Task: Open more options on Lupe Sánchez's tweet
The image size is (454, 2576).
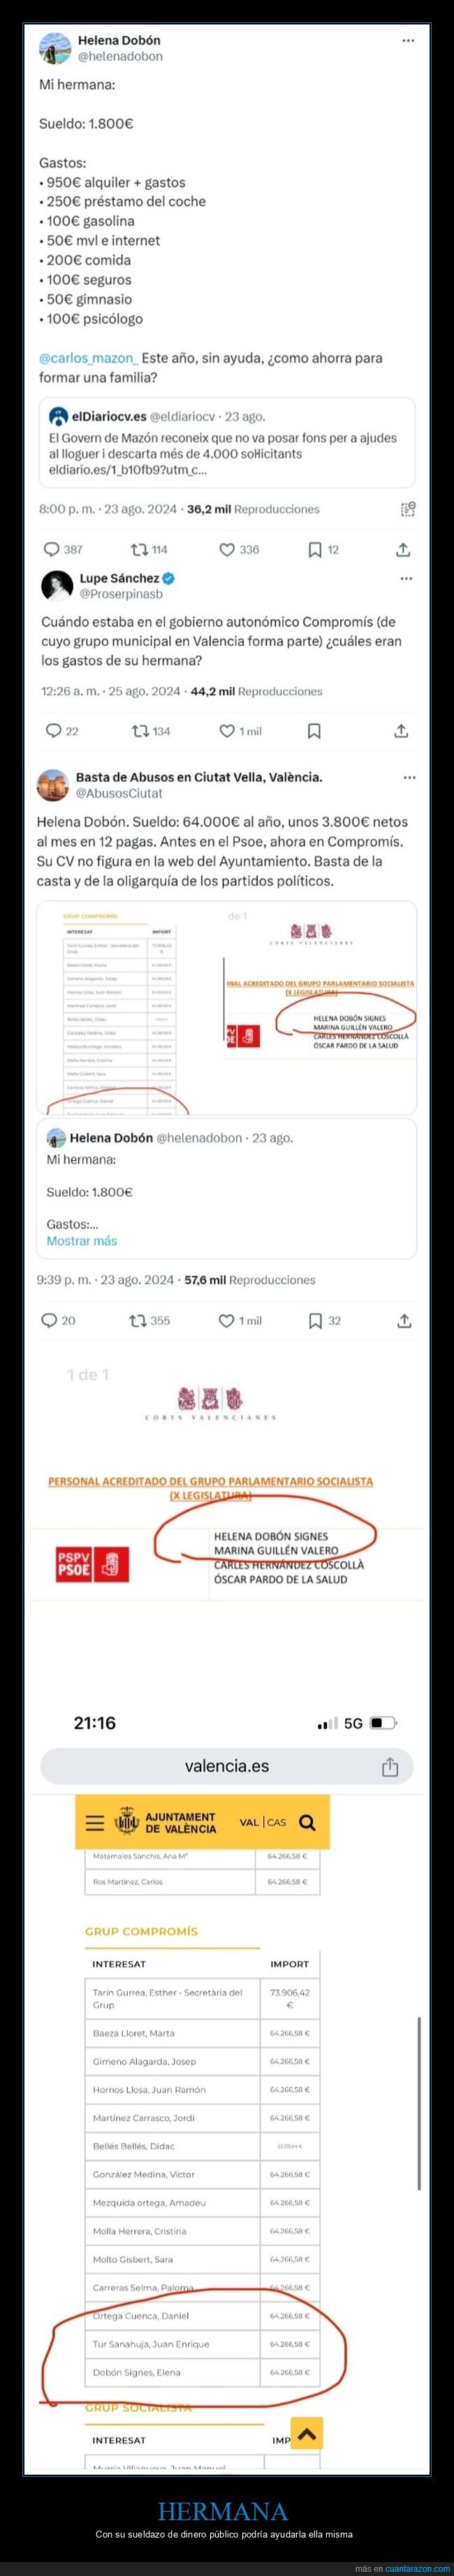Action: pos(406,578)
